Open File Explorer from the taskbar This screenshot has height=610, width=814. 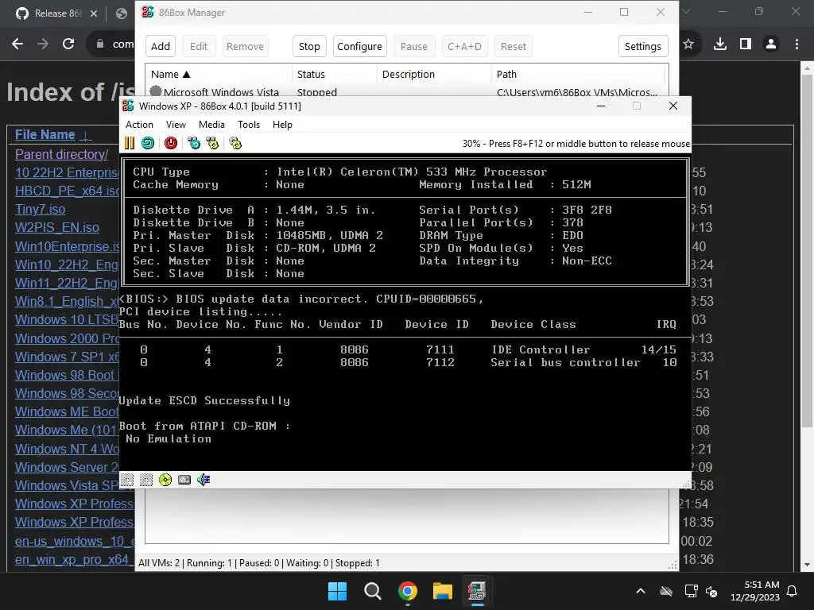(x=442, y=591)
